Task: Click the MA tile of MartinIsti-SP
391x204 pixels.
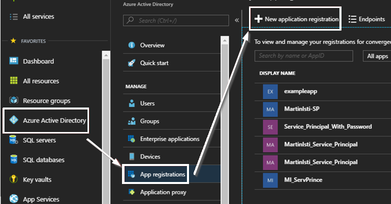Action: tap(270, 109)
